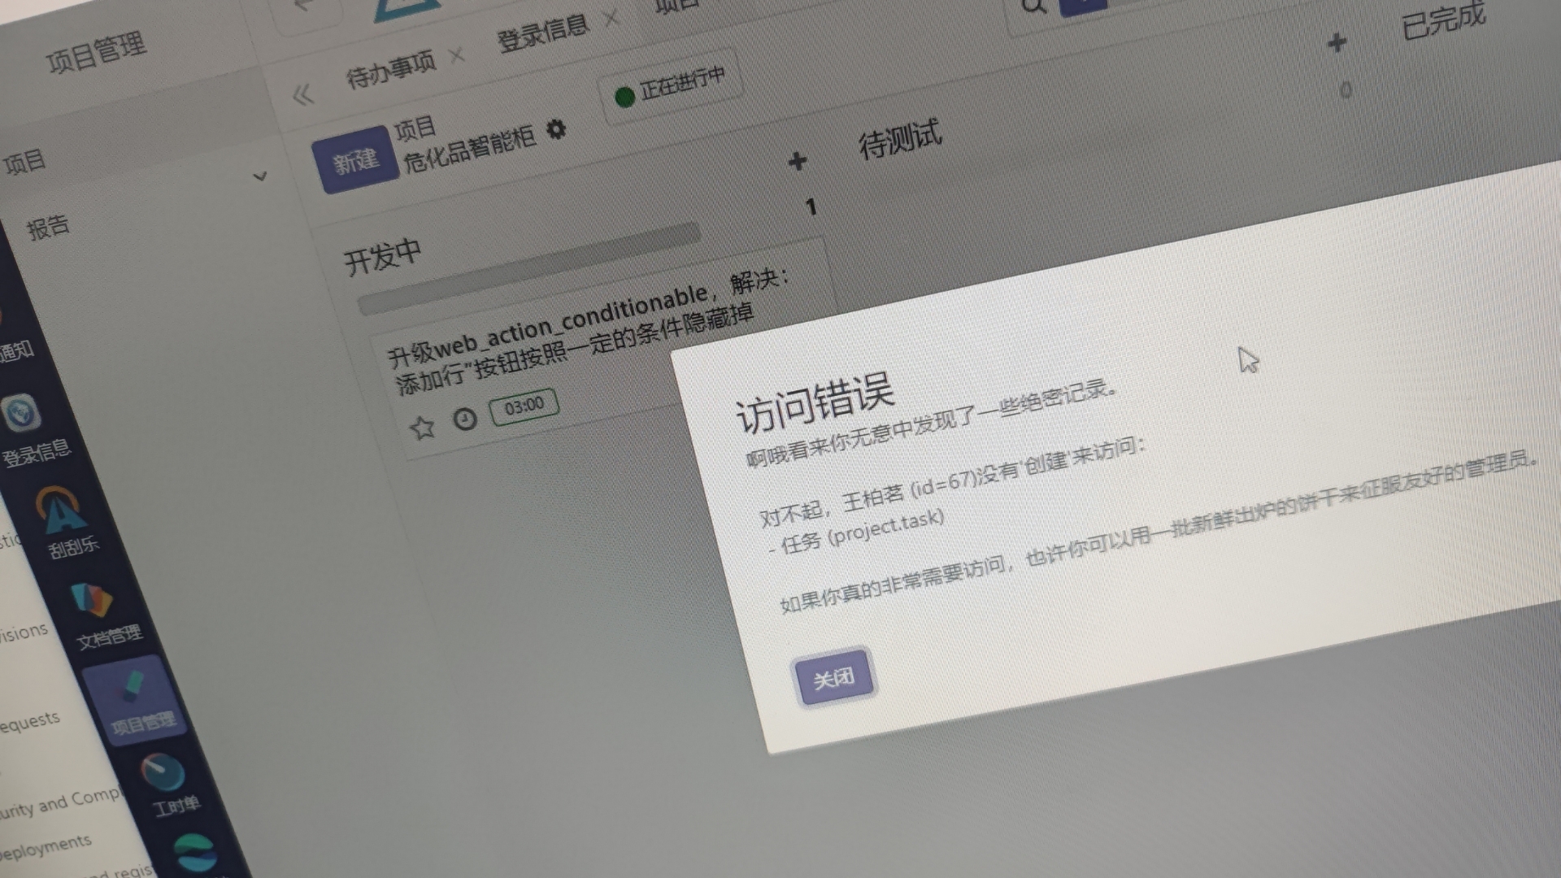Open the 登录信息 app in the sidebar
The width and height of the screenshot is (1561, 878).
(31, 431)
